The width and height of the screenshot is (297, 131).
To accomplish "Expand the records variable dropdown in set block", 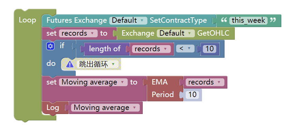I will tap(78, 33).
